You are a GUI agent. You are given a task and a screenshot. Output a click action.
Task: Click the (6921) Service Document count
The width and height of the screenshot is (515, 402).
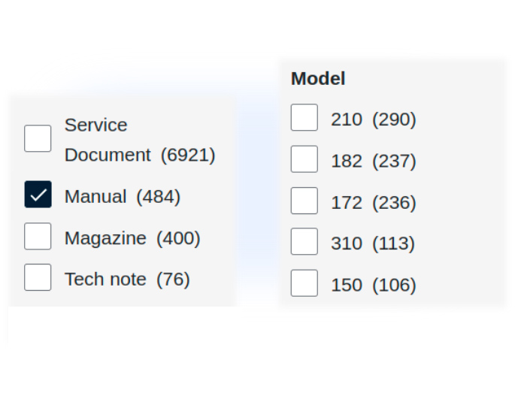[188, 156]
